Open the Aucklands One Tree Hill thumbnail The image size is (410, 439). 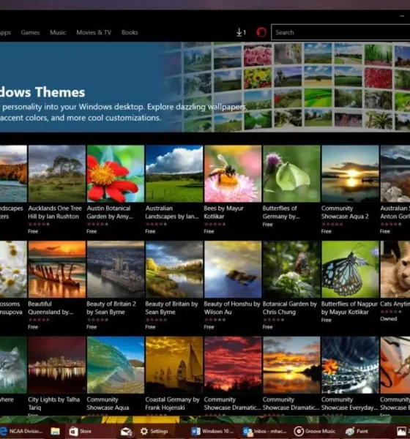[57, 173]
